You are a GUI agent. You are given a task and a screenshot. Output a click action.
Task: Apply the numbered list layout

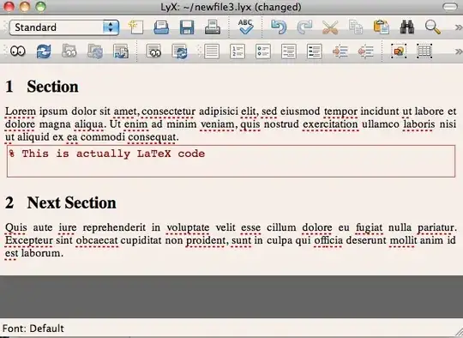pos(238,51)
